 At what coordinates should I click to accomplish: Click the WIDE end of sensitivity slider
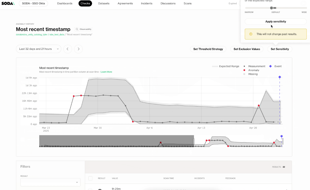pos(304,12)
